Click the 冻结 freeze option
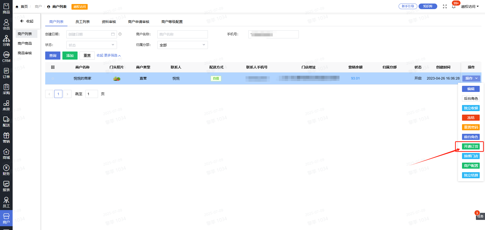 tap(471, 118)
